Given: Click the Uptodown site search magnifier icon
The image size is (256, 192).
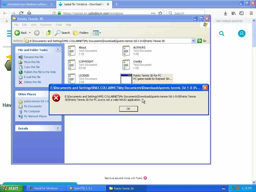Looking at the screenshot, I should [x=222, y=34].
